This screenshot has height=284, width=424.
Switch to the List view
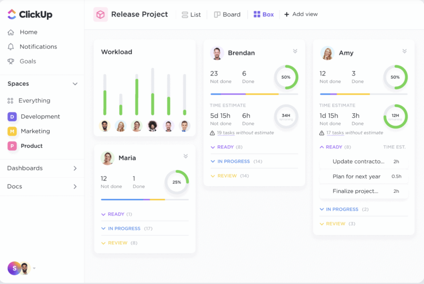(x=191, y=14)
